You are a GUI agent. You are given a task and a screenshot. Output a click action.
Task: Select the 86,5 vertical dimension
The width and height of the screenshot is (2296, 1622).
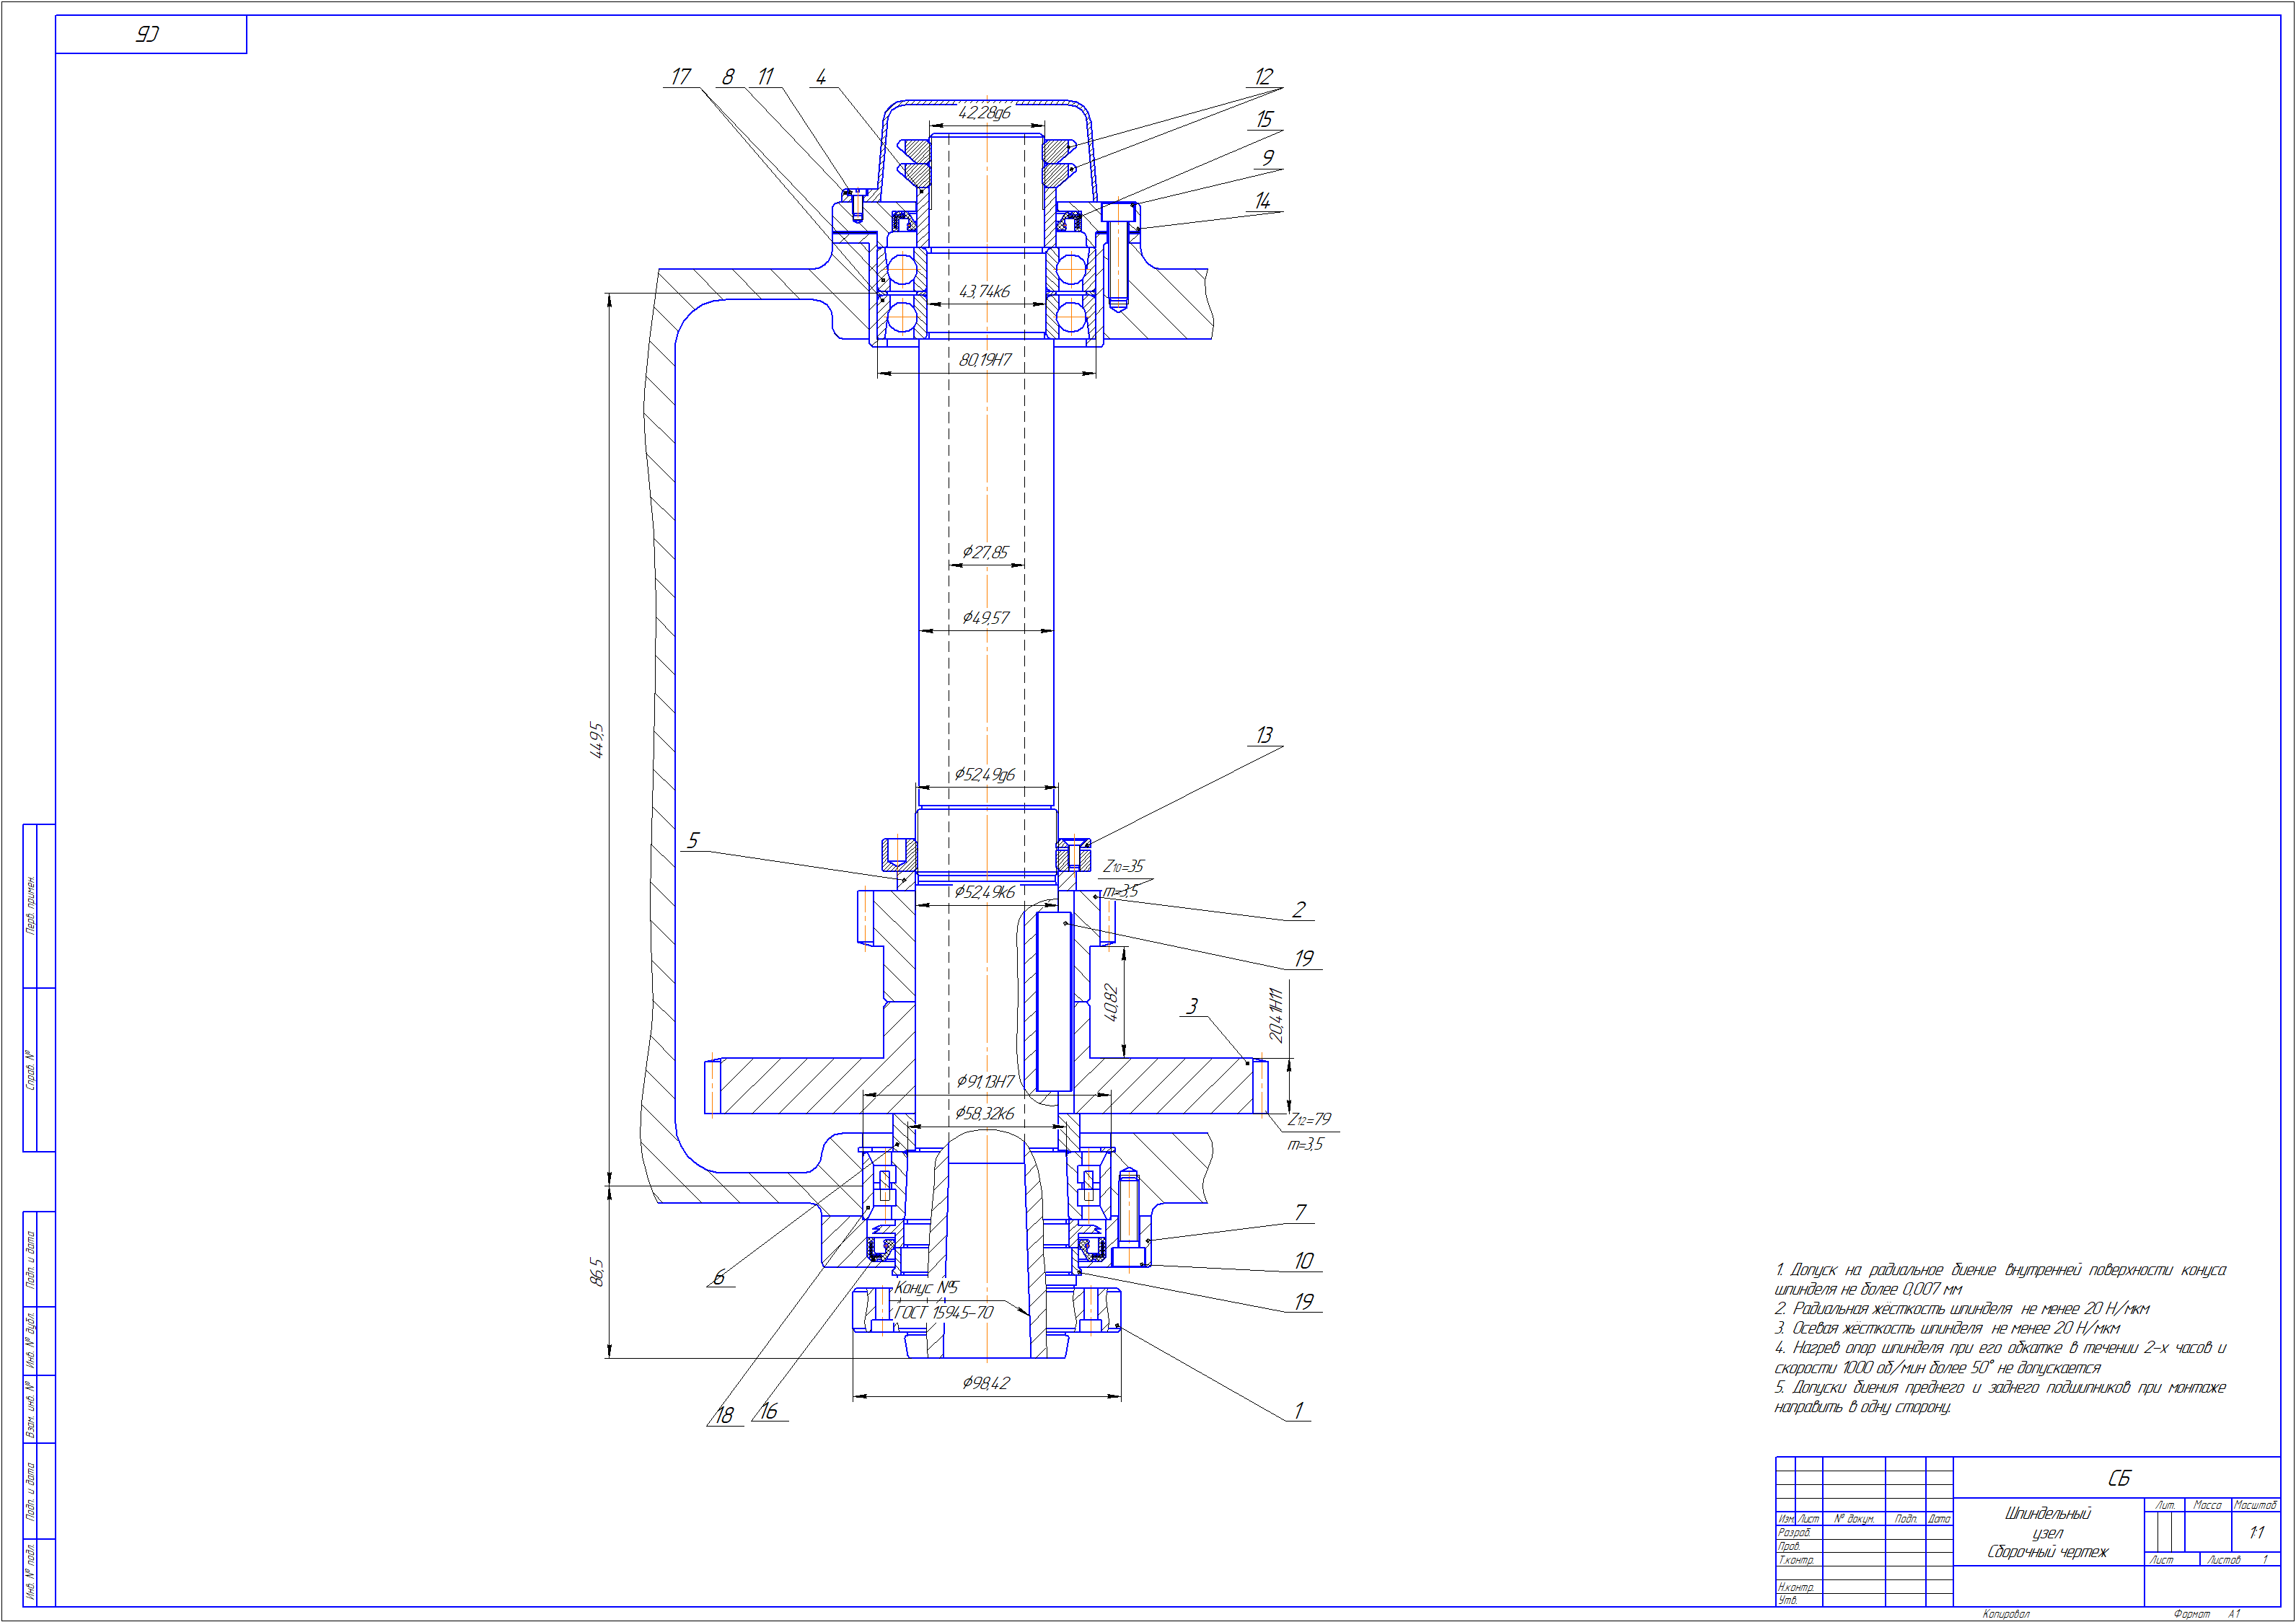coord(597,1272)
